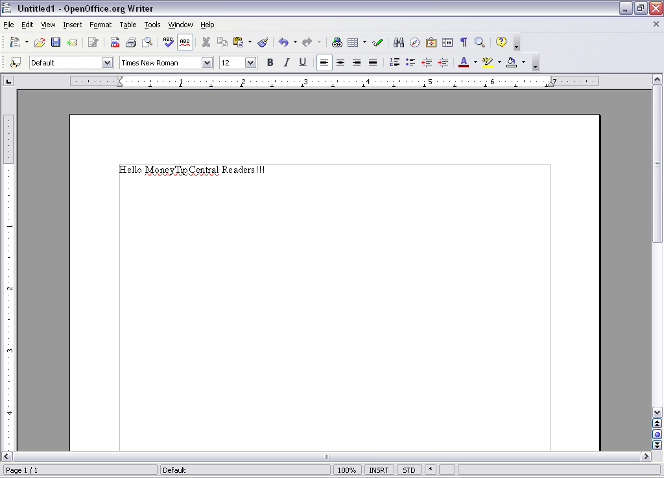The height and width of the screenshot is (478, 664).
Task: Toggle Underline formatting
Action: click(302, 63)
